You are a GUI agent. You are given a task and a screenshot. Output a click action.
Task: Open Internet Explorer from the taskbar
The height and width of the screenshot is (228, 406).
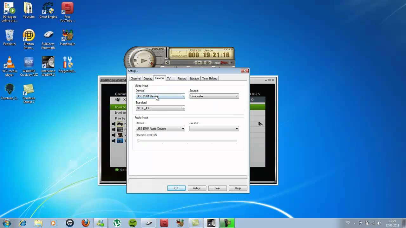coord(23,223)
